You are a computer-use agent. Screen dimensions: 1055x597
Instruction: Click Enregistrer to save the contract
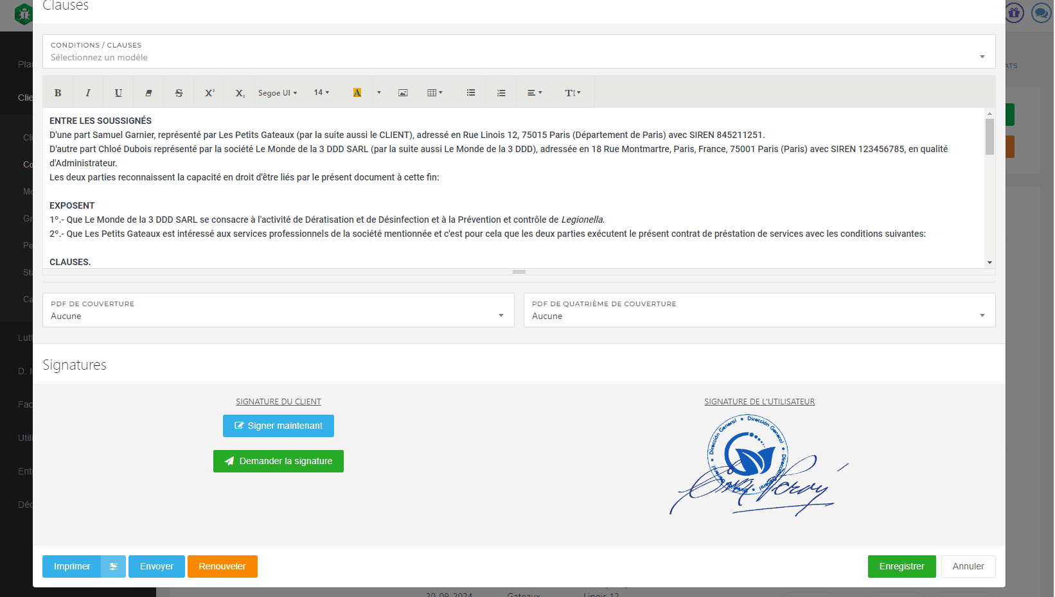coord(901,566)
